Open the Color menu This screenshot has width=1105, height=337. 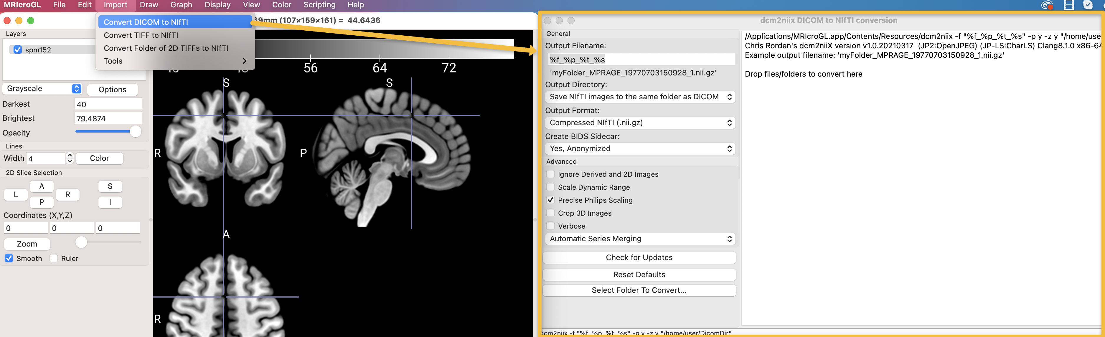point(281,5)
